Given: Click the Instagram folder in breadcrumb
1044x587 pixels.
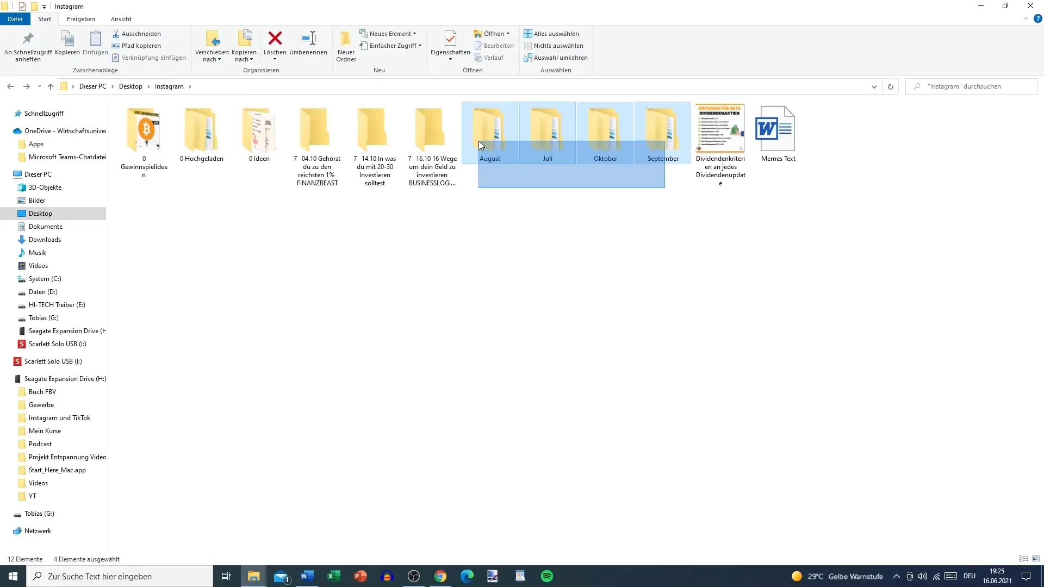Looking at the screenshot, I should (169, 86).
